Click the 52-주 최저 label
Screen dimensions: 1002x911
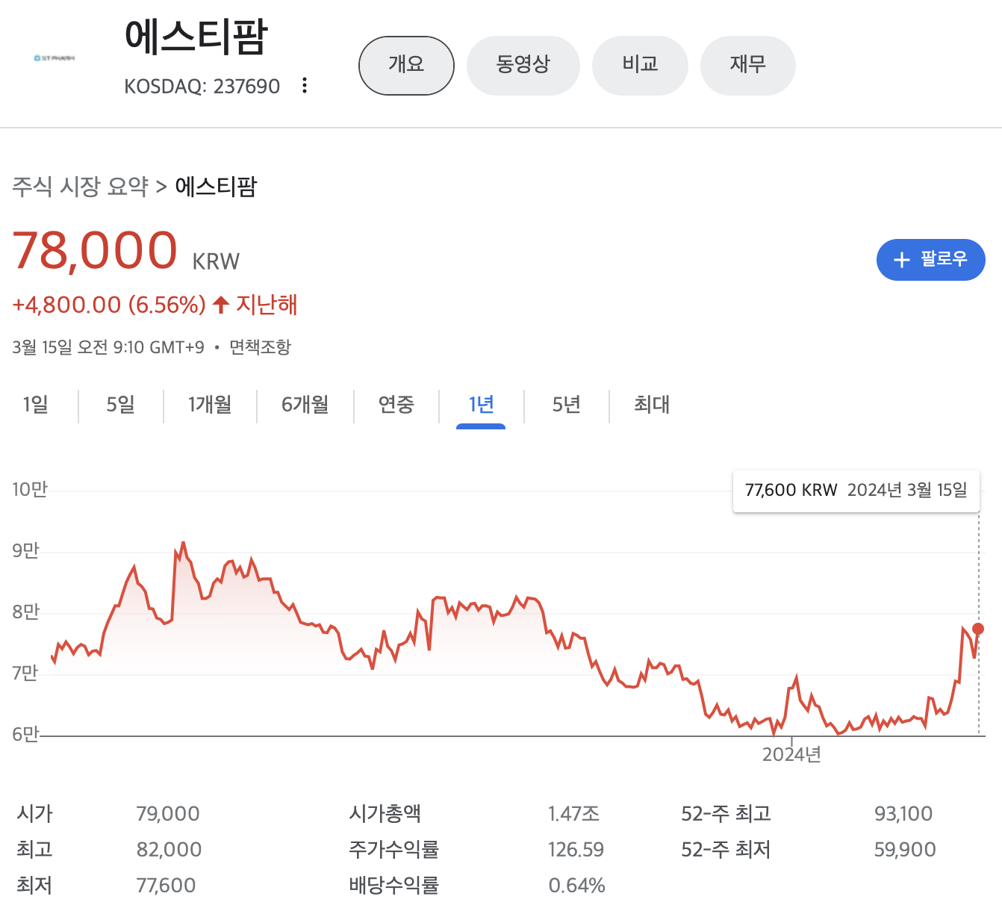pos(726,850)
